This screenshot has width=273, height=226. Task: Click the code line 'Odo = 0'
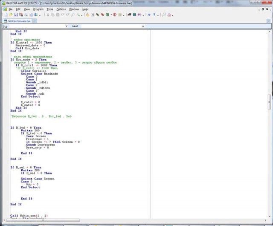32,184
